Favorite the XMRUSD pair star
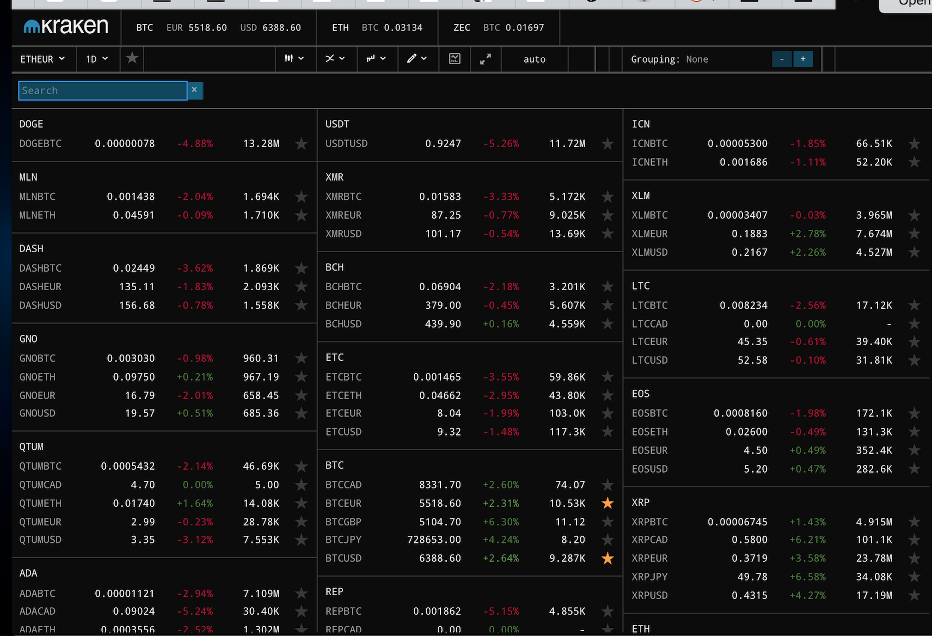Screen dimensions: 932x636 click(608, 234)
